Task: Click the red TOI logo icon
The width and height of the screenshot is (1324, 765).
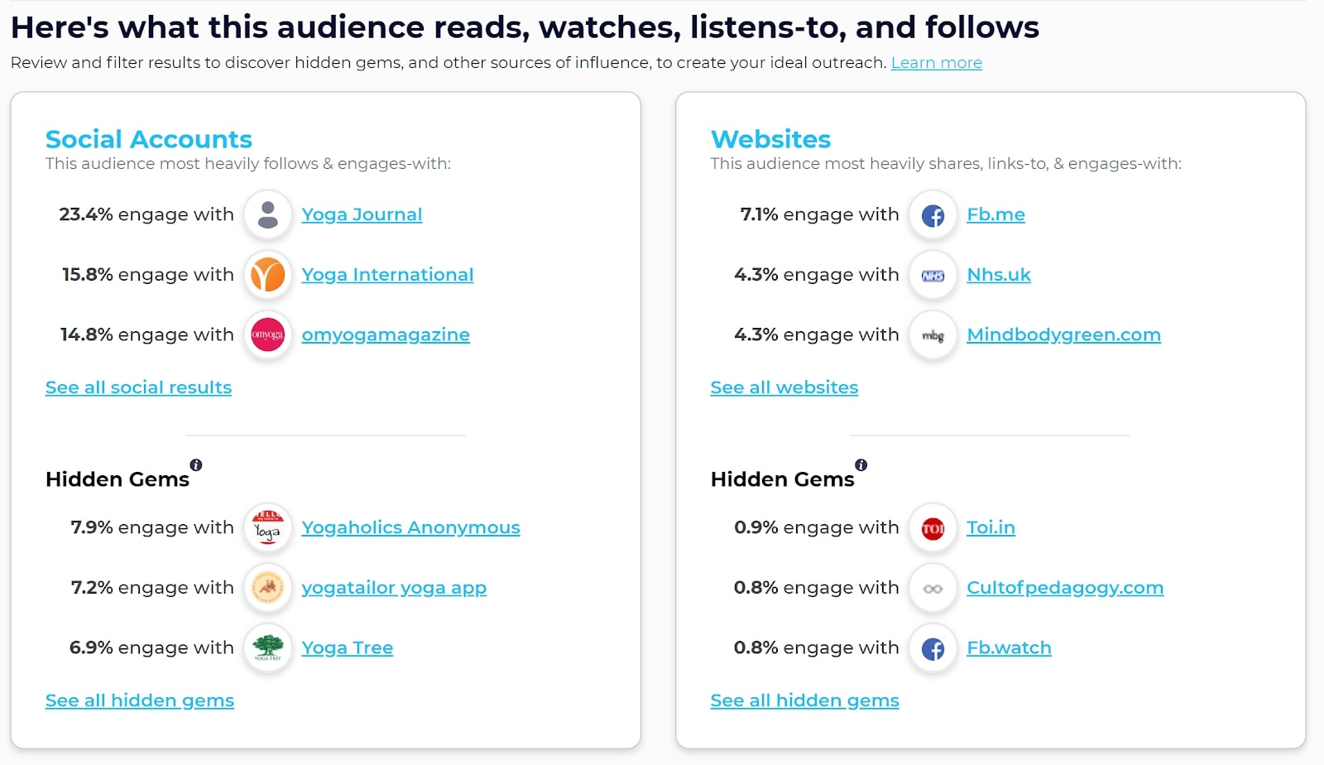Action: click(x=933, y=528)
